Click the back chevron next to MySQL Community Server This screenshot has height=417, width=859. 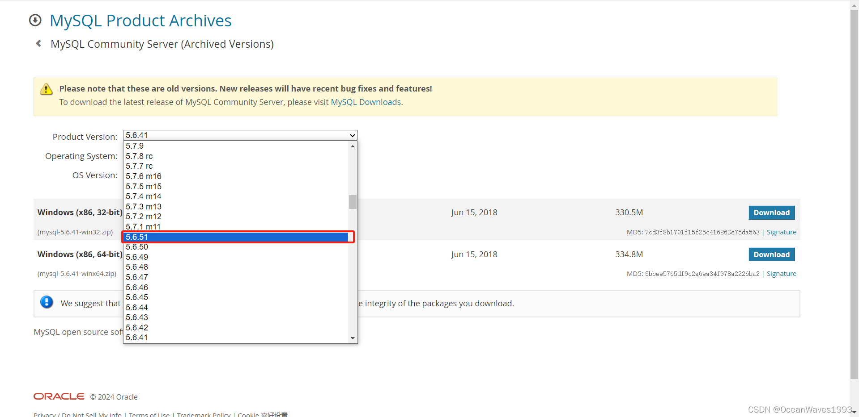pyautogui.click(x=38, y=43)
